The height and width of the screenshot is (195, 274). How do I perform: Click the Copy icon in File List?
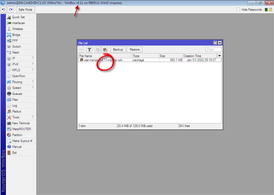coord(98,50)
